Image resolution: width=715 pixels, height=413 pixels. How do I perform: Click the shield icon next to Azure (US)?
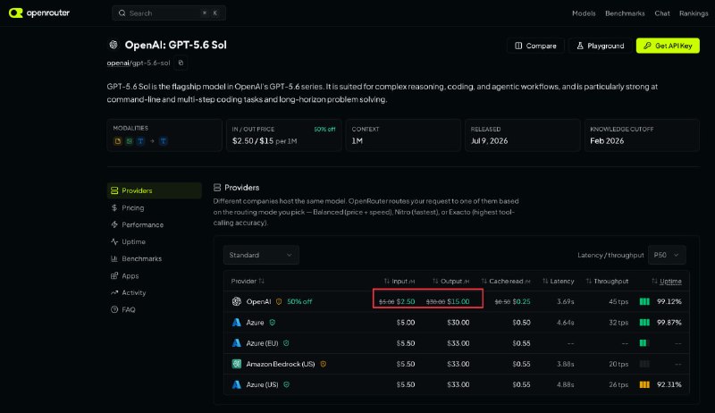(286, 384)
